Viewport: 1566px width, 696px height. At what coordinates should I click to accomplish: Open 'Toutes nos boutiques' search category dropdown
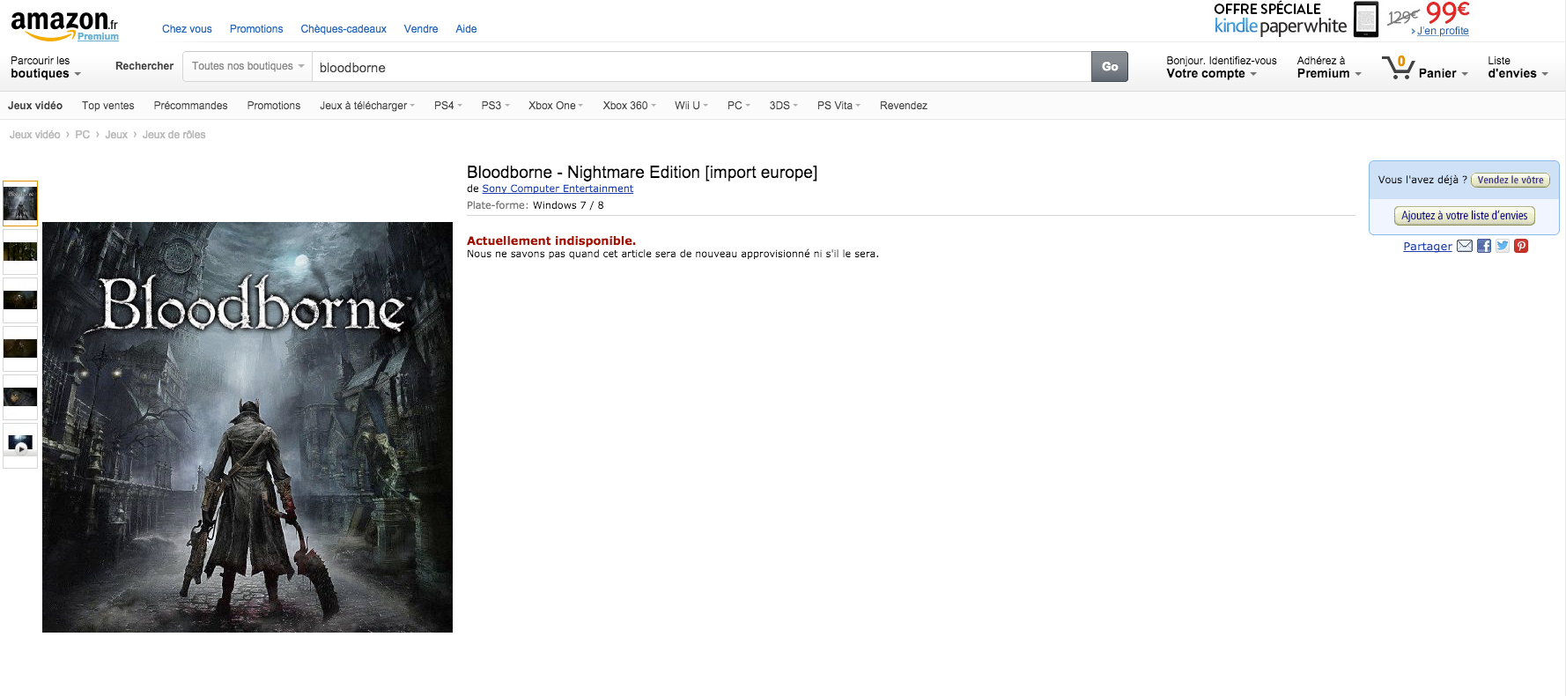coord(247,66)
